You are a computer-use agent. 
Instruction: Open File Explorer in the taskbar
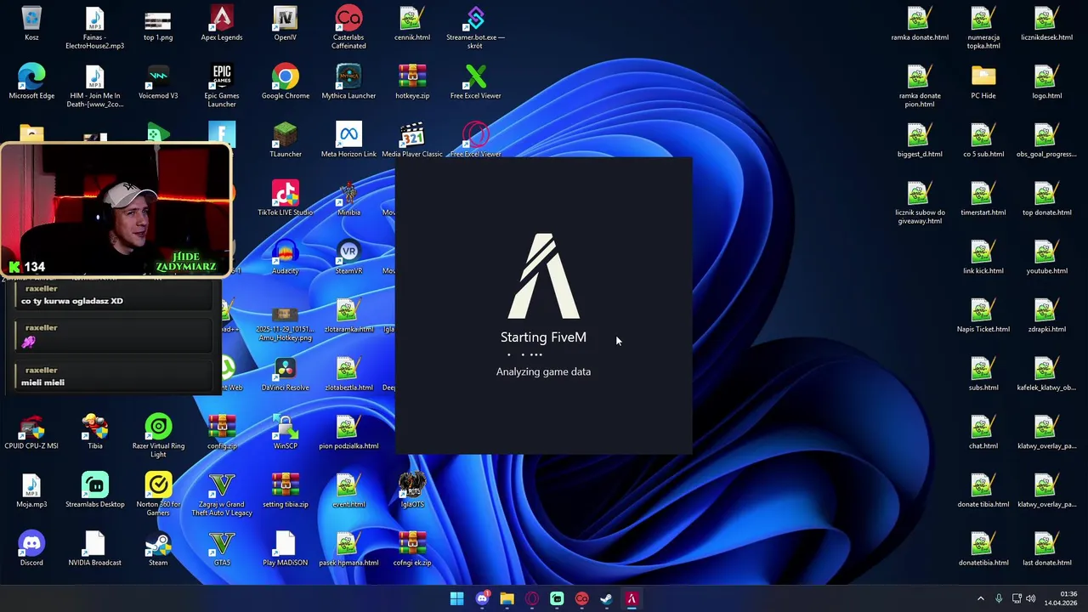[x=507, y=598]
